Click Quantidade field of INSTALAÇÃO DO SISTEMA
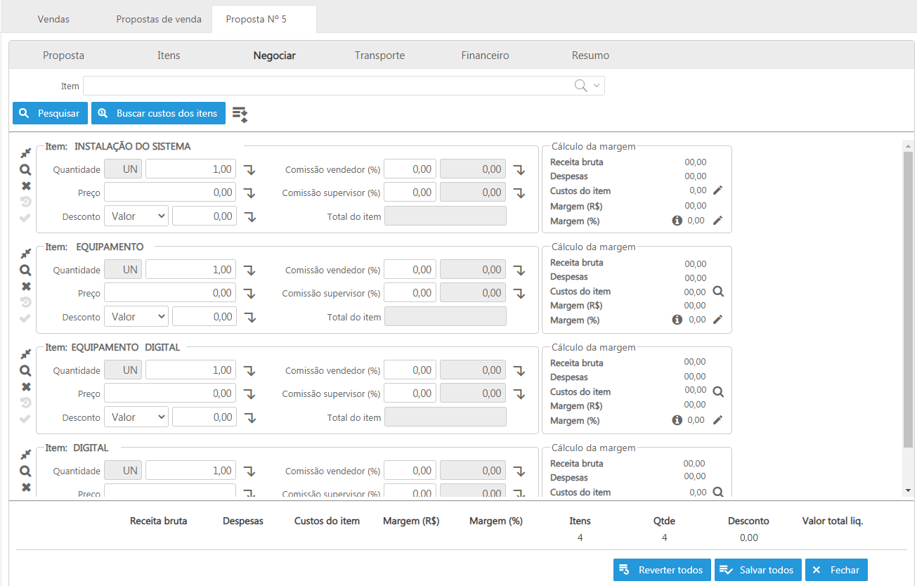 [x=190, y=169]
